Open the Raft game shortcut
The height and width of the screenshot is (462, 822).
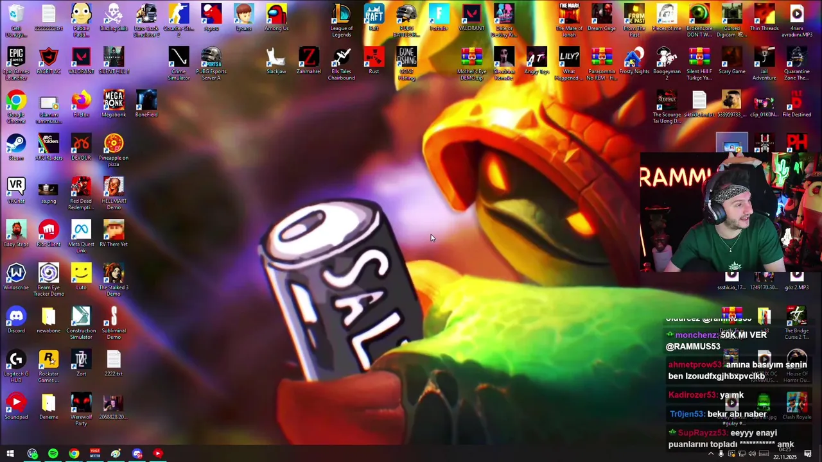[x=374, y=17]
